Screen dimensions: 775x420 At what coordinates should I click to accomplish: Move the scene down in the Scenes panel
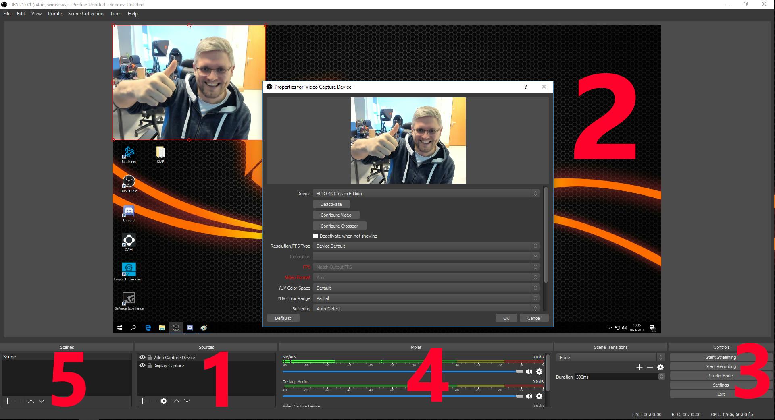[42, 401]
